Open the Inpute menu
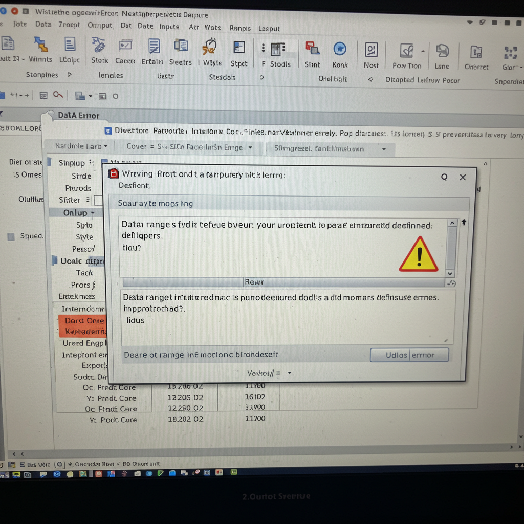524x524 pixels. click(x=169, y=27)
